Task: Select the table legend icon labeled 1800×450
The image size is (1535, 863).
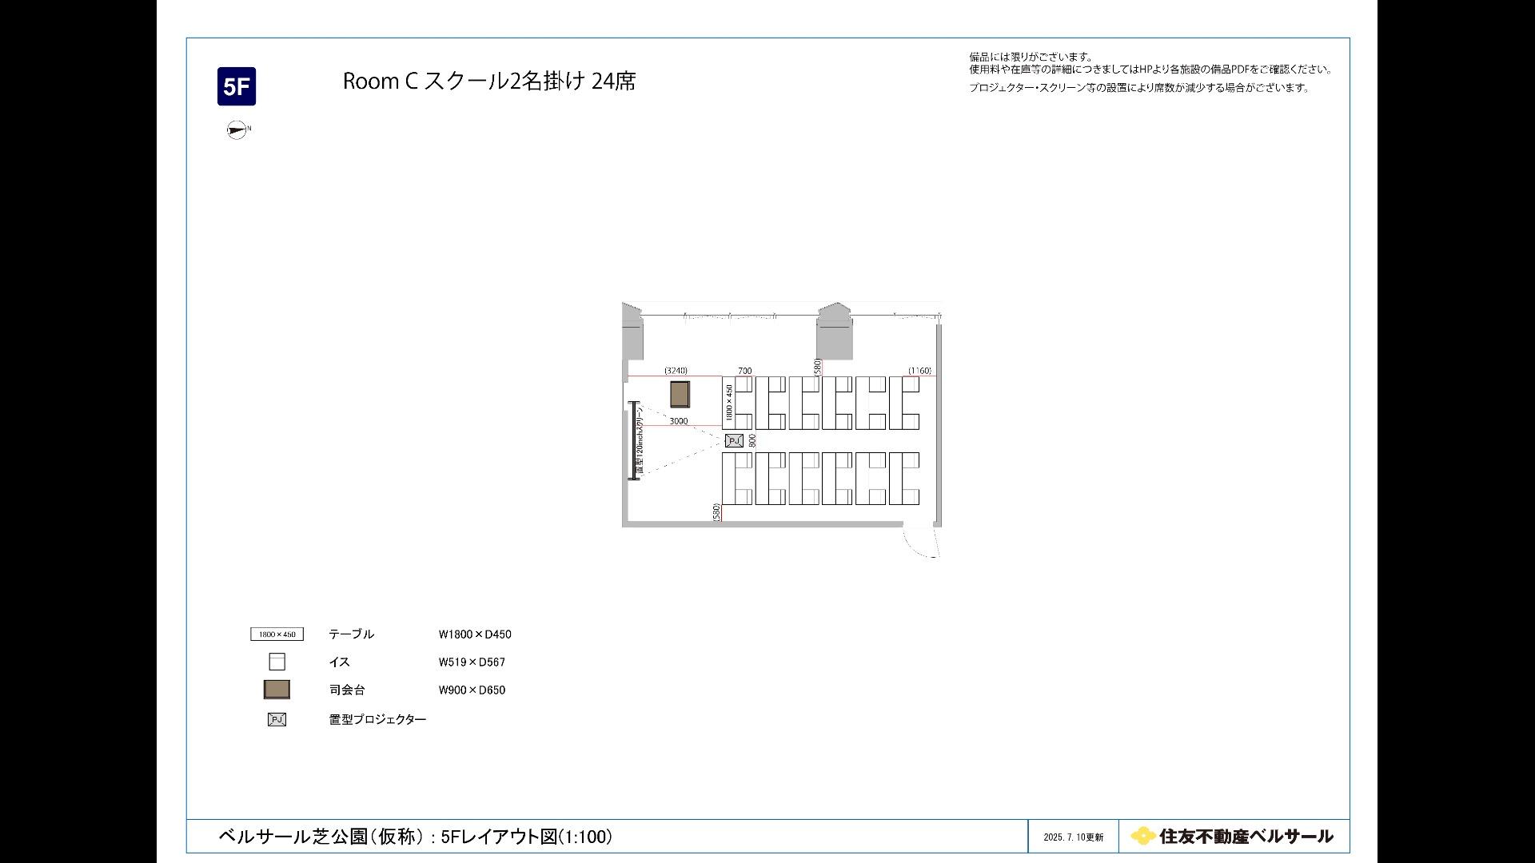Action: point(277,634)
